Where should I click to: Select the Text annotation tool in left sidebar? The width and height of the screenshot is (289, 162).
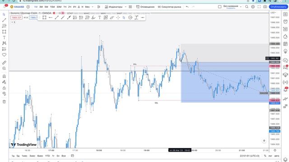(x=4, y=37)
